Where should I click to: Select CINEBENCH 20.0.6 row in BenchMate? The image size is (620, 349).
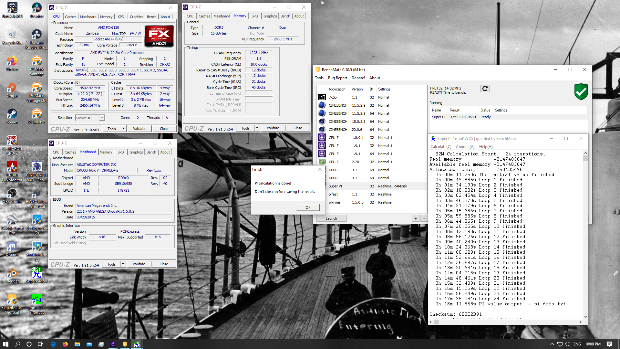point(371,130)
